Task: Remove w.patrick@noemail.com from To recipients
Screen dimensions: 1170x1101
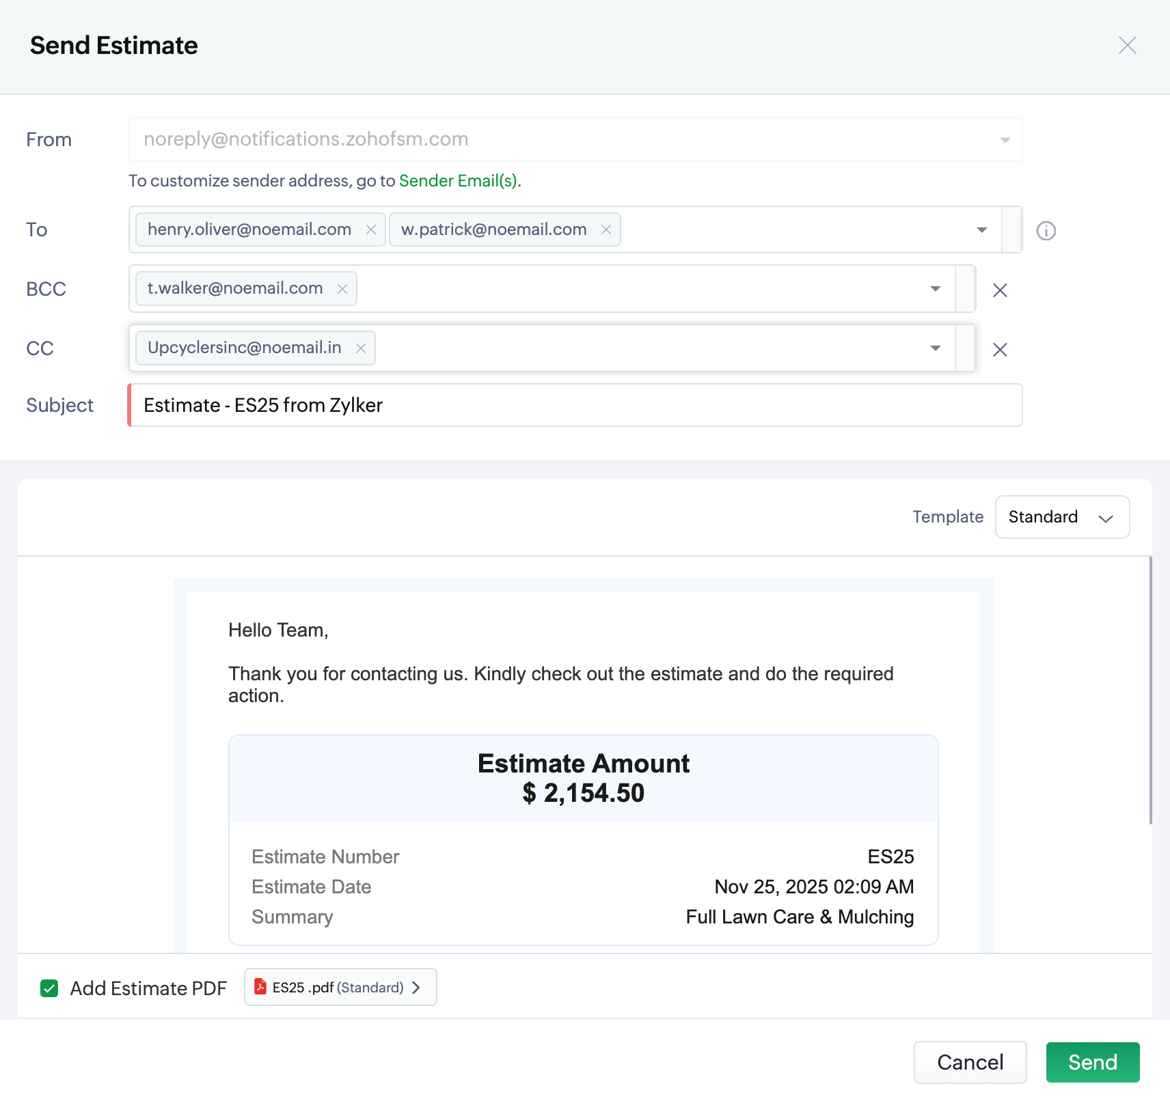Action: click(606, 230)
